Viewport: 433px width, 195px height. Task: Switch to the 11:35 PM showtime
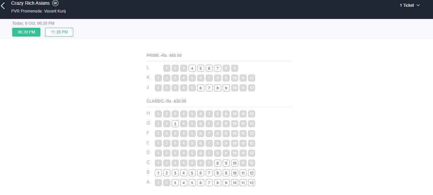click(59, 32)
